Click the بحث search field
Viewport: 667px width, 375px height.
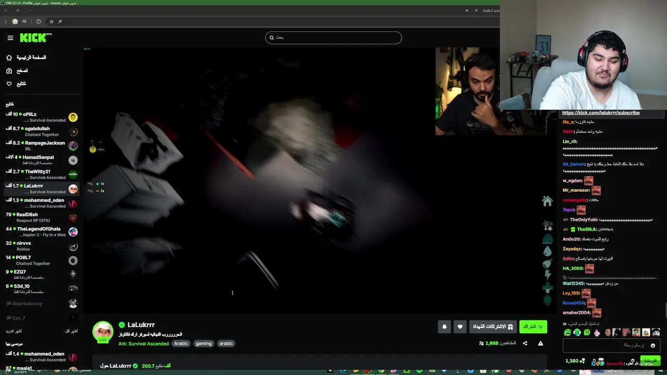(333, 37)
